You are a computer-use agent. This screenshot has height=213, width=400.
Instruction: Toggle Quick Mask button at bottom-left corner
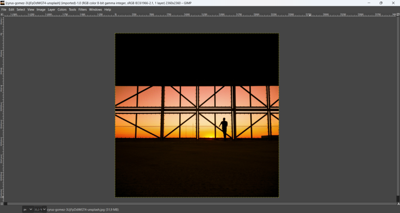(x=2, y=204)
